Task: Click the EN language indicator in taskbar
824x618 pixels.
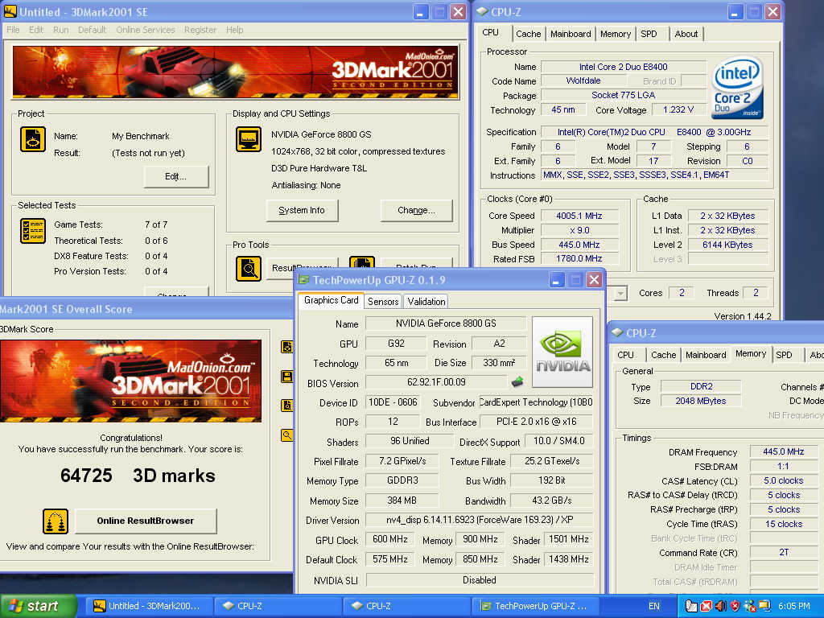Action: [x=653, y=606]
